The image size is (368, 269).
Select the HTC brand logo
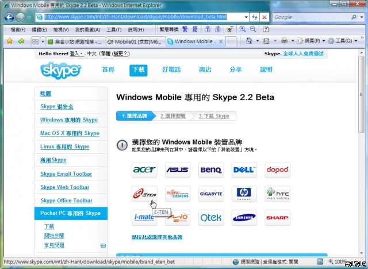click(x=278, y=194)
